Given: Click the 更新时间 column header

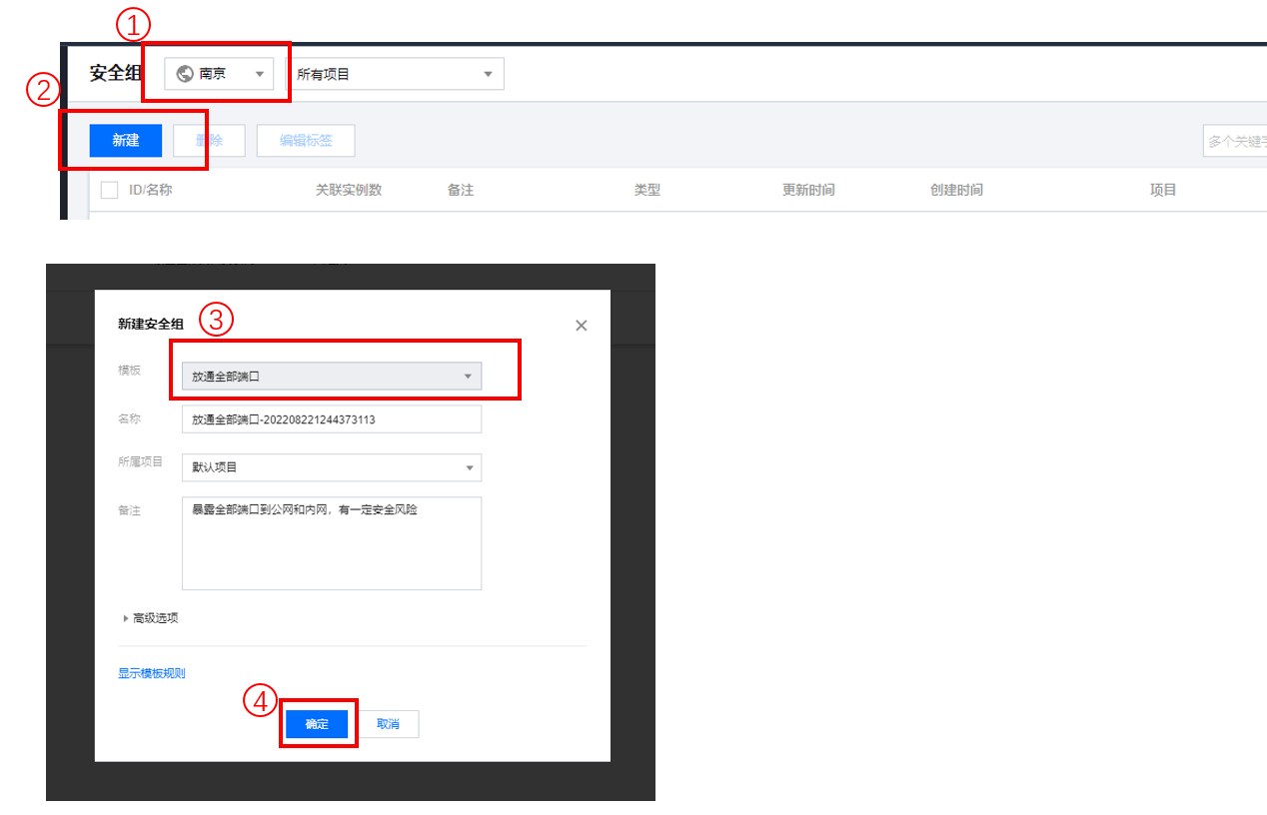Looking at the screenshot, I should [x=807, y=190].
